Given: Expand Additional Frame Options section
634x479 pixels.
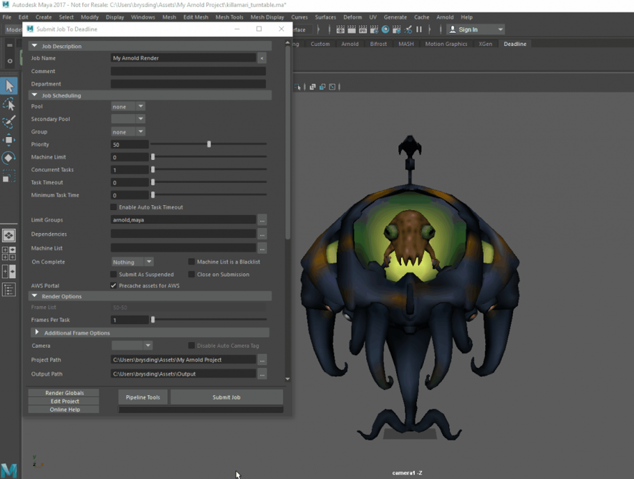Looking at the screenshot, I should (37, 333).
